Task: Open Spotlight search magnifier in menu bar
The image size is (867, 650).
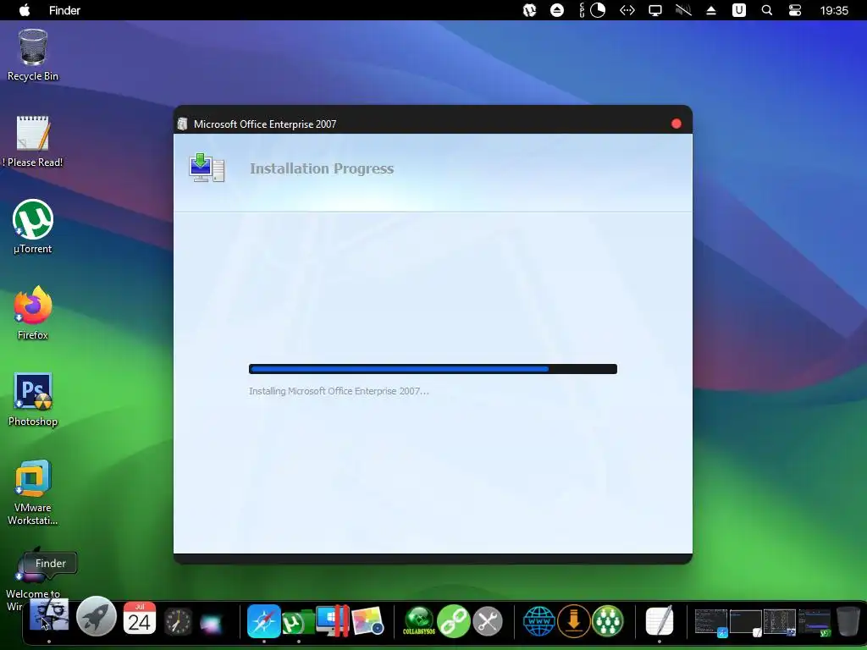Action: coord(767,10)
